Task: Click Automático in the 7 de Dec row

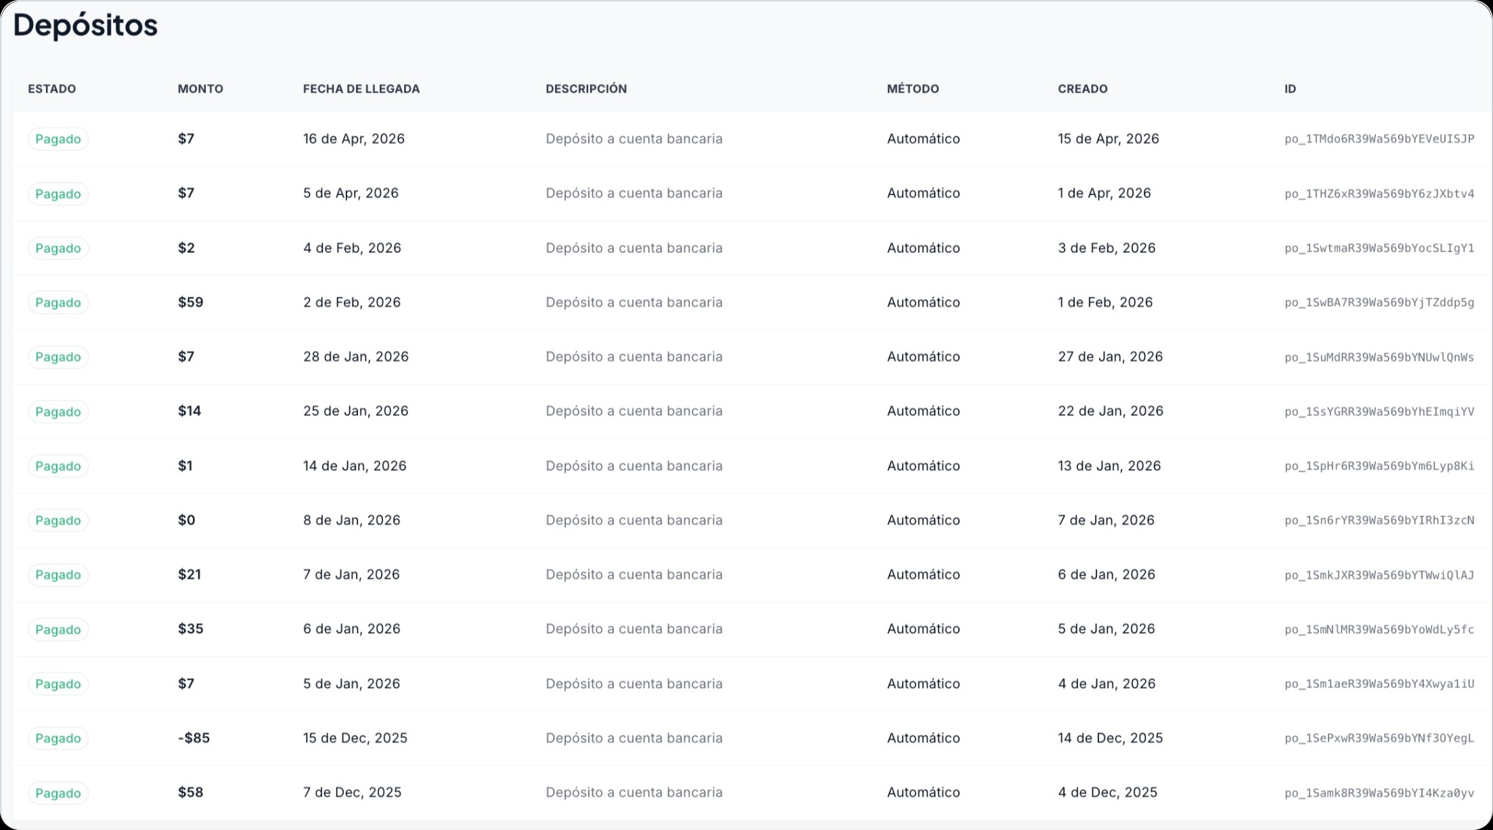Action: tap(923, 792)
